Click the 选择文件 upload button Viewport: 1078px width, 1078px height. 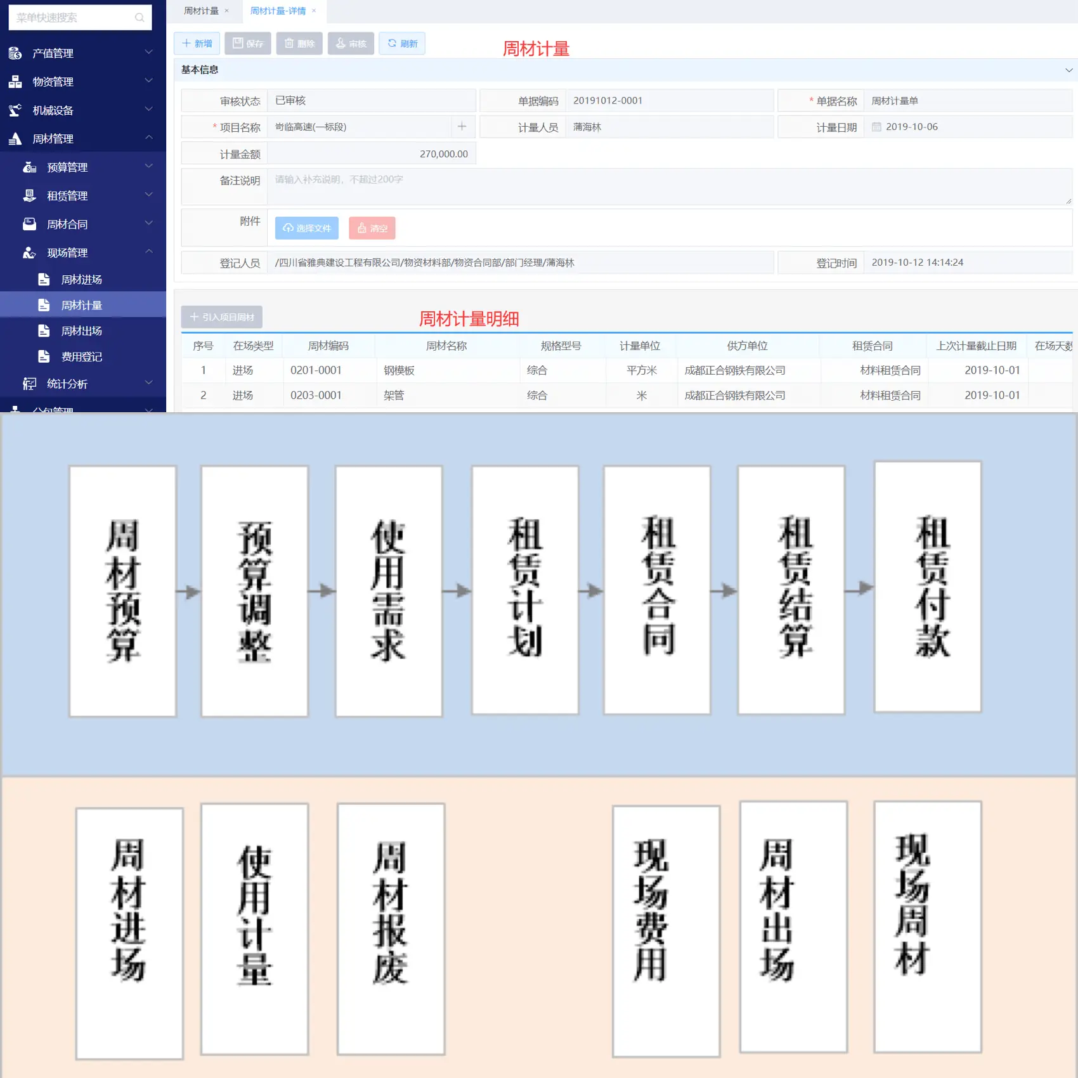[307, 228]
